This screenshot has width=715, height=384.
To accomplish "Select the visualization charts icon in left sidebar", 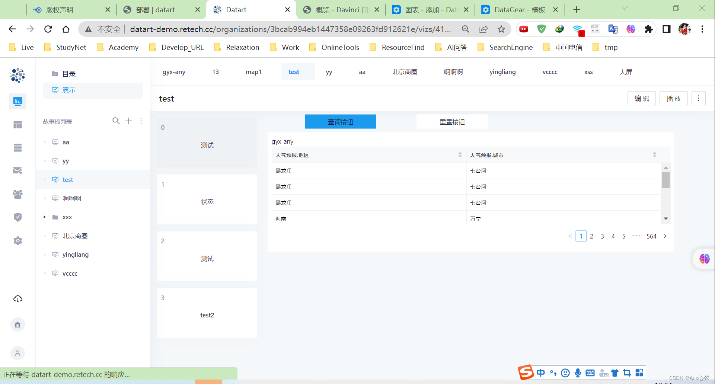I will (x=17, y=101).
